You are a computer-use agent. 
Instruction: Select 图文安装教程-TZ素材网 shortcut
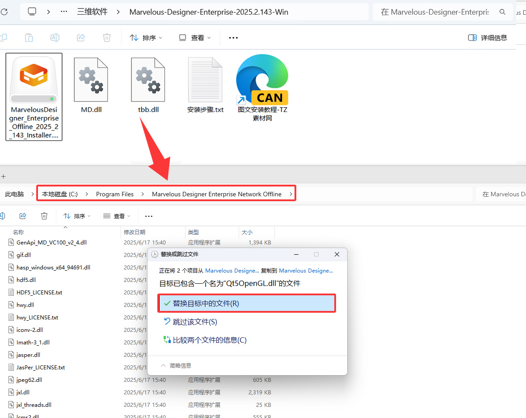(x=262, y=88)
